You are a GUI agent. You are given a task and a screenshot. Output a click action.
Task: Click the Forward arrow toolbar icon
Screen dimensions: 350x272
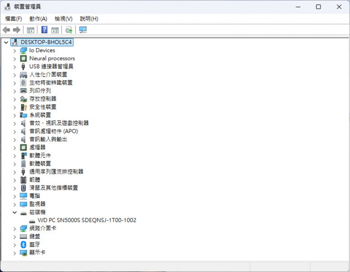pos(17,30)
